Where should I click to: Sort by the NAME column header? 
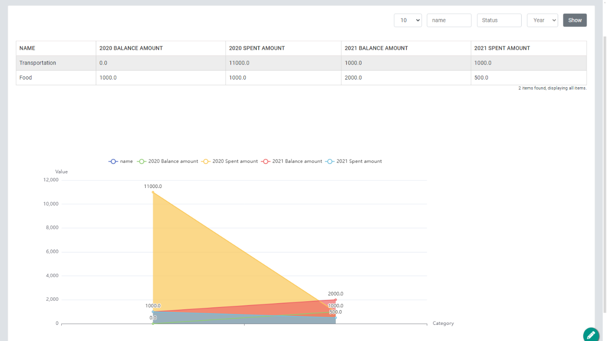(x=28, y=48)
